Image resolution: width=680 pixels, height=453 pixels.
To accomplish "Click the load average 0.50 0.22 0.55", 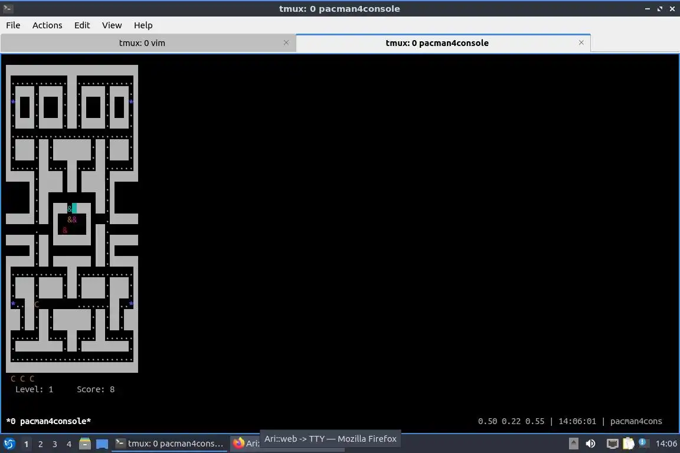I will tap(511, 421).
